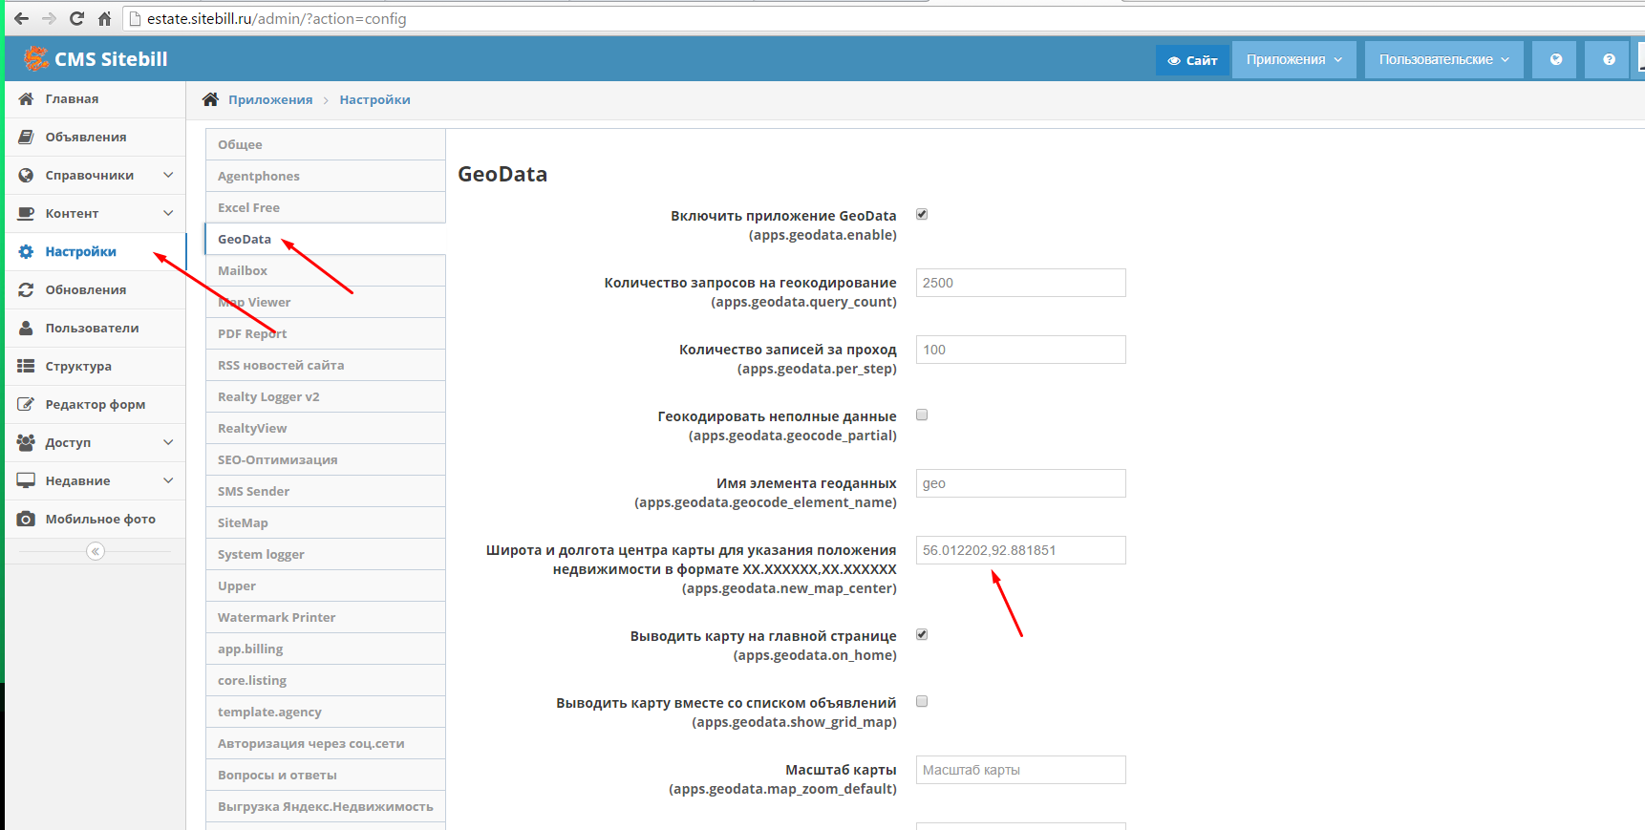Click the geodata element name field geo

1020,483
